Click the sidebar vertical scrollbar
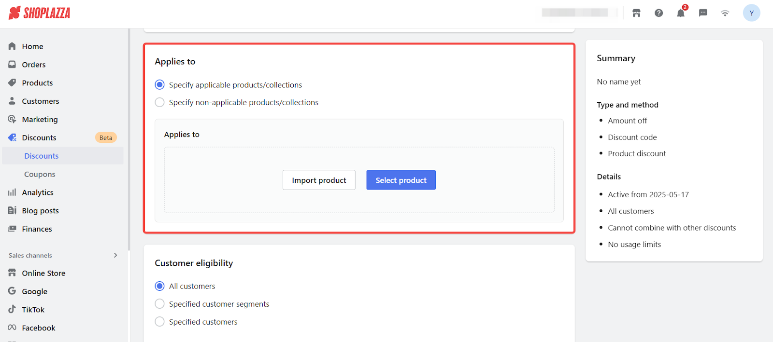This screenshot has width=773, height=342. pyautogui.click(x=129, y=140)
